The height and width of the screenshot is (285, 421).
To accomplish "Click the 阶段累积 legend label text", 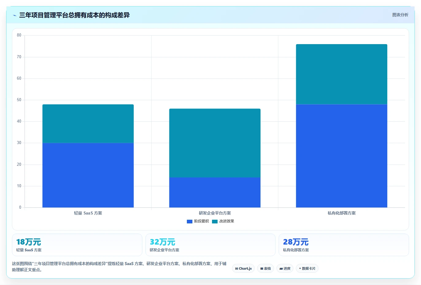I will tap(201, 221).
